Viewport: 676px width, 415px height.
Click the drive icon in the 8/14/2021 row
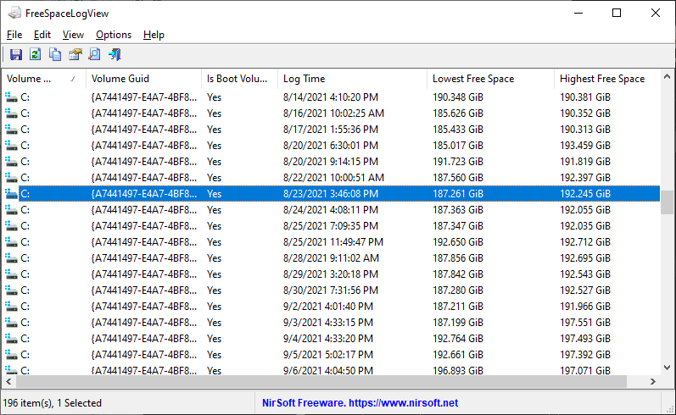pyautogui.click(x=11, y=97)
